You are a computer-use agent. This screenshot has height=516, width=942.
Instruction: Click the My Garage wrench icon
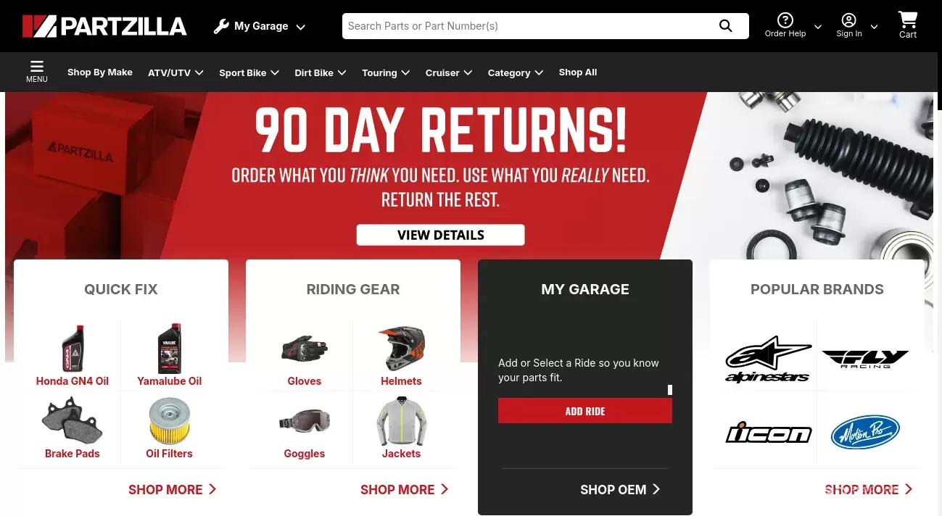pos(221,27)
